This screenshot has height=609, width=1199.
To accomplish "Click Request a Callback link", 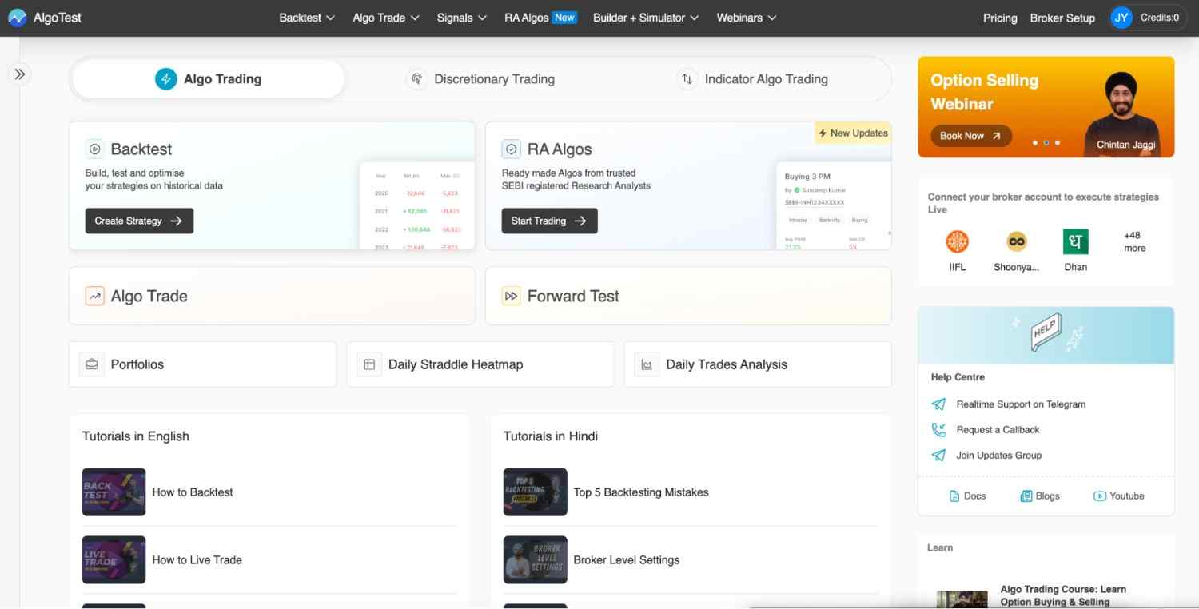I will [998, 430].
